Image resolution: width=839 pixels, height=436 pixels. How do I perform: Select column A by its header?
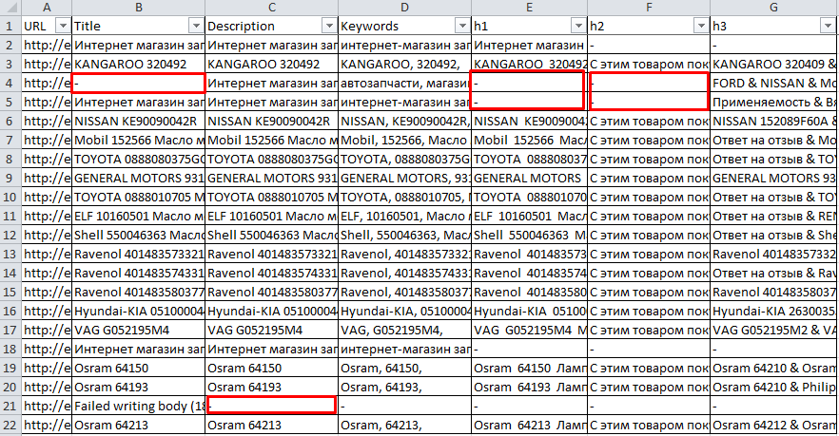[x=47, y=8]
